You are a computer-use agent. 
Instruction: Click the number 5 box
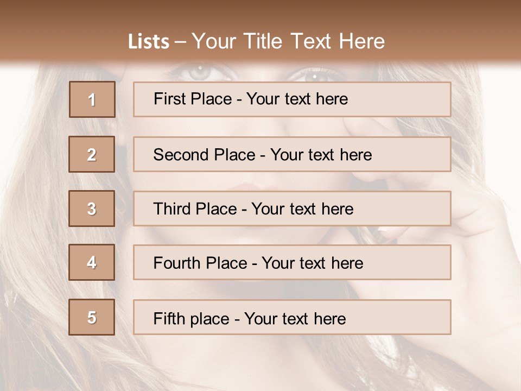[x=92, y=317]
